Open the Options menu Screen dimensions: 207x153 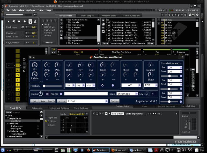coord(31,10)
